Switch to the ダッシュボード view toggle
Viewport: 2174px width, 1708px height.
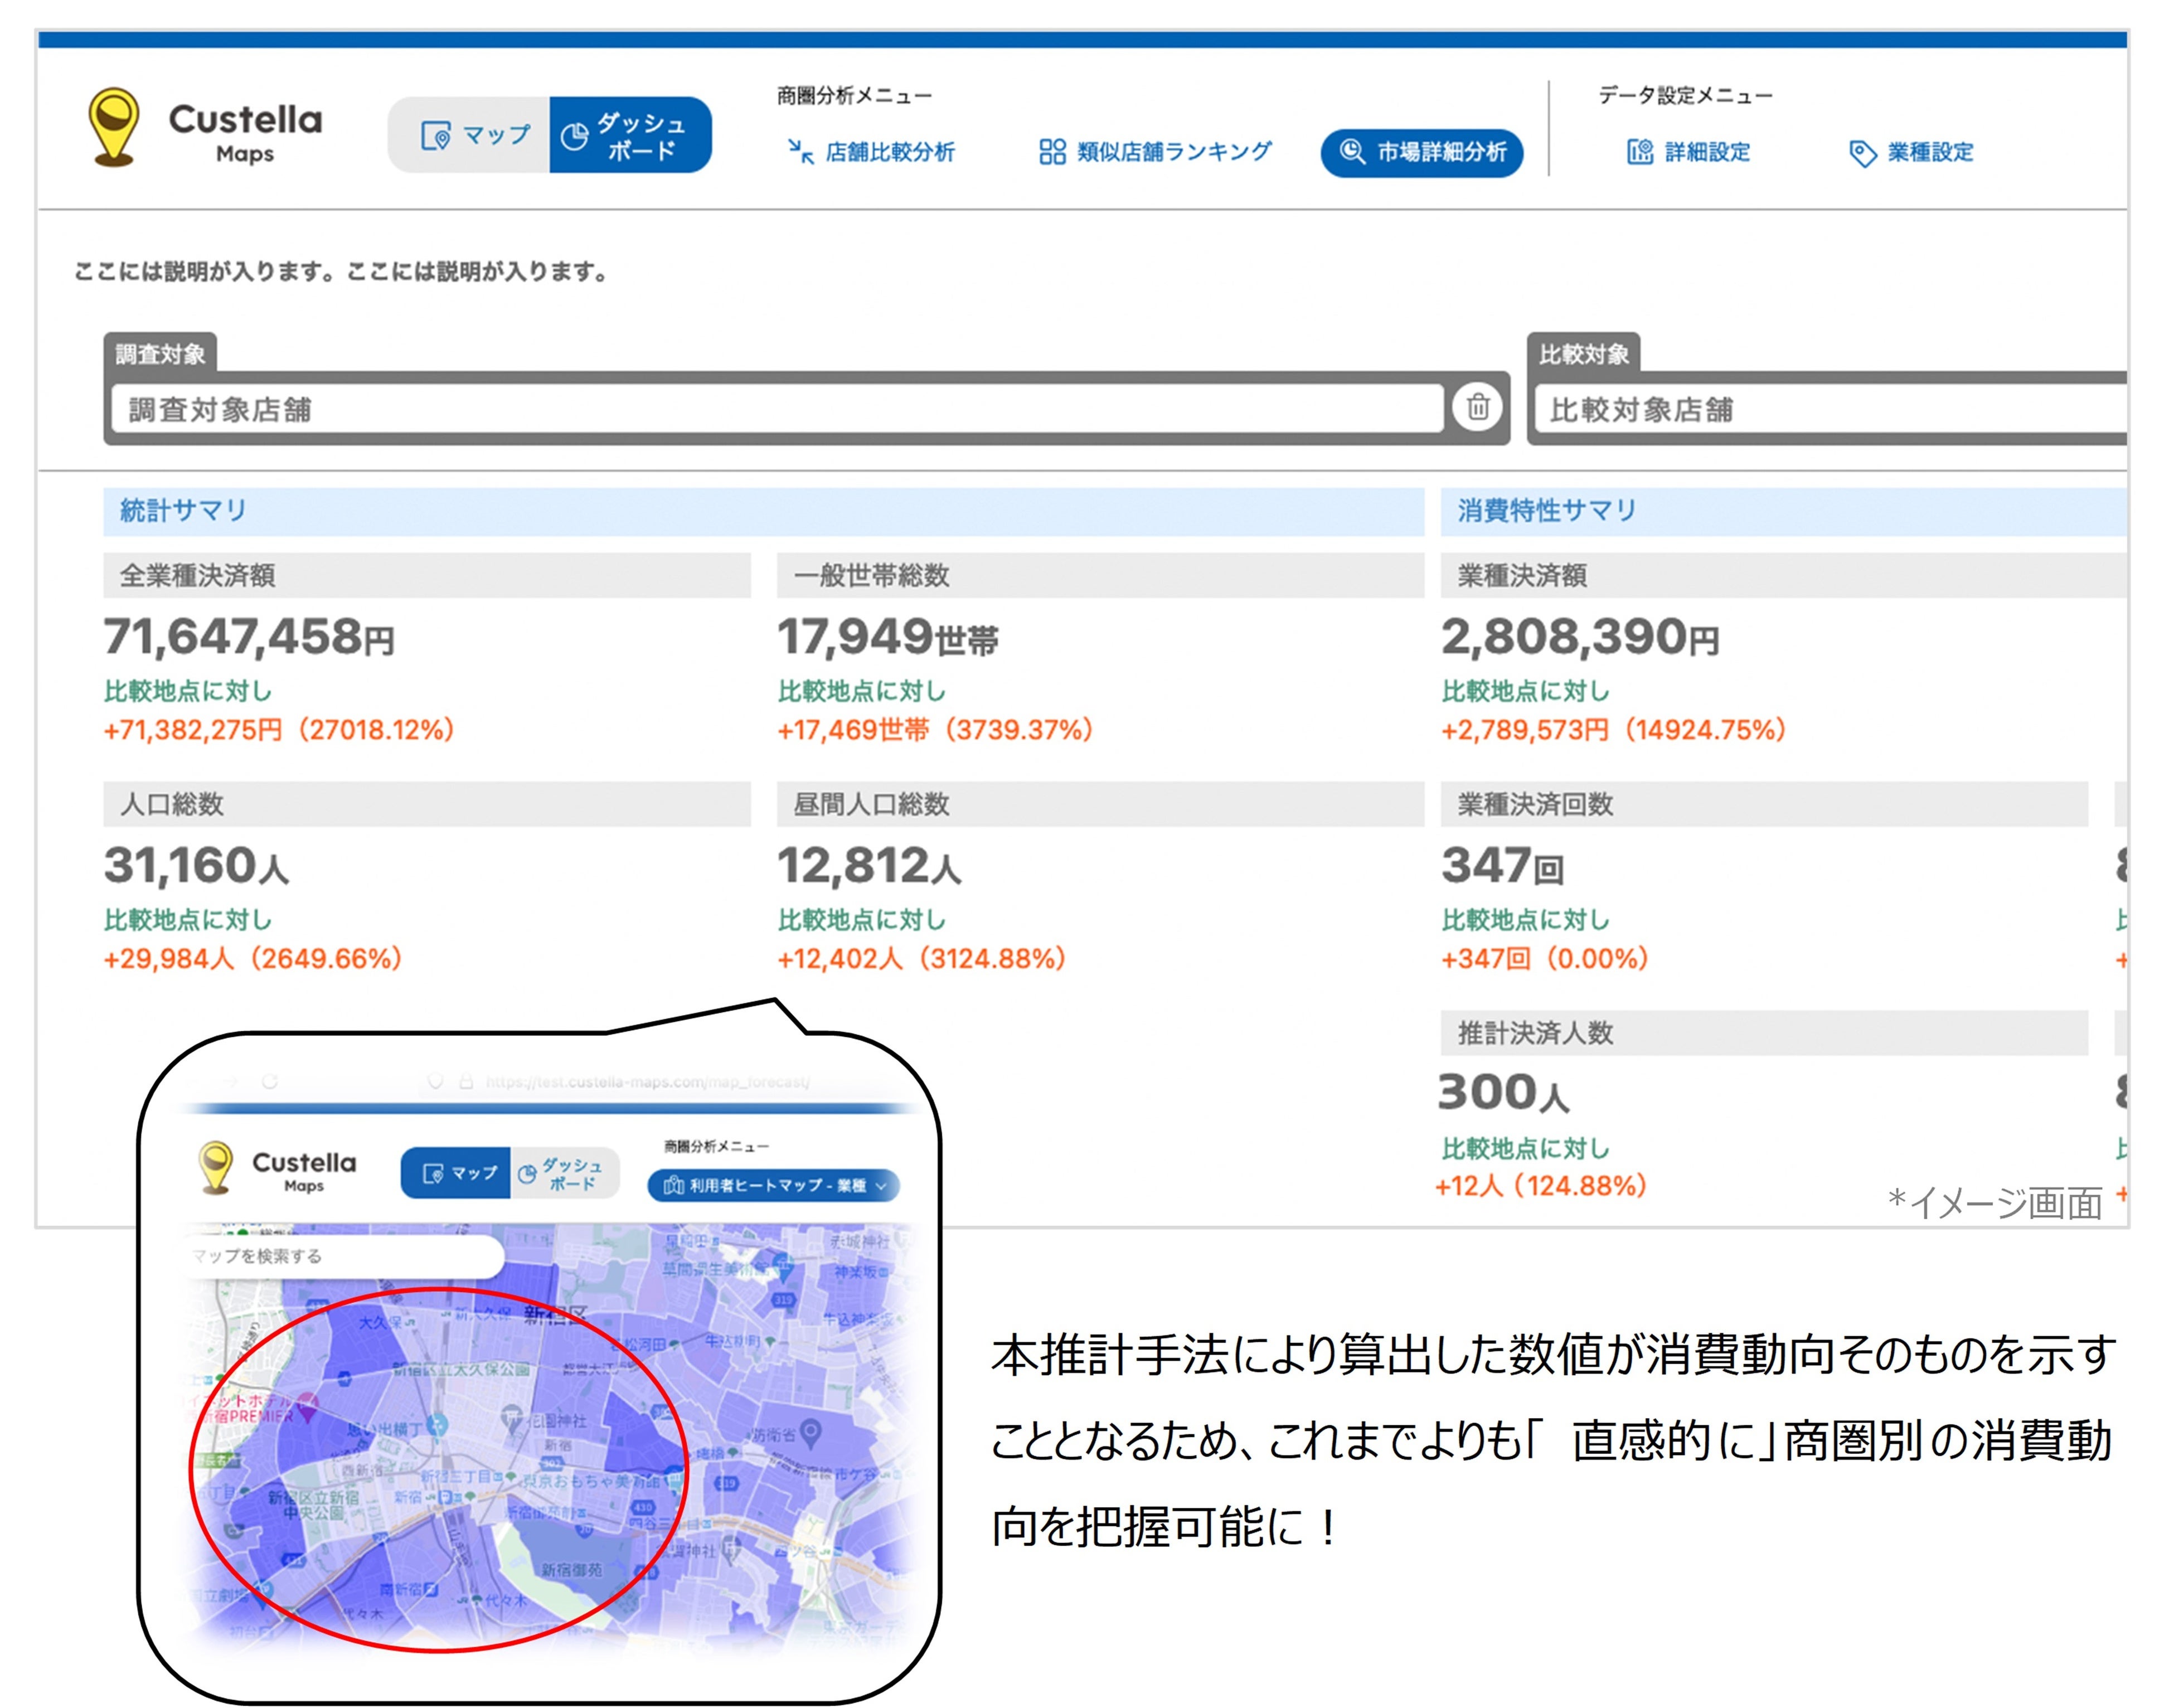coord(630,135)
